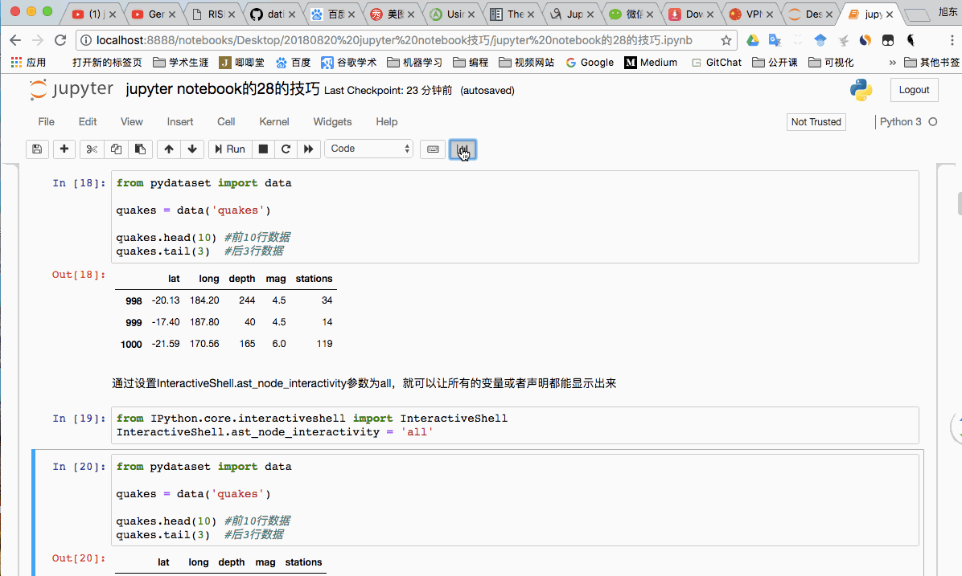Click the Logout button

(x=915, y=89)
